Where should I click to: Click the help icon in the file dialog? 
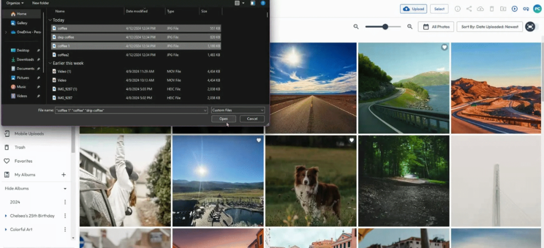263,3
